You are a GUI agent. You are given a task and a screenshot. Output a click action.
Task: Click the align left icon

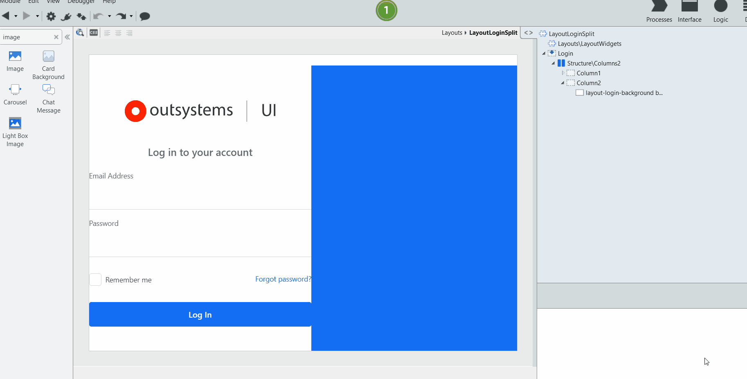[x=107, y=33]
